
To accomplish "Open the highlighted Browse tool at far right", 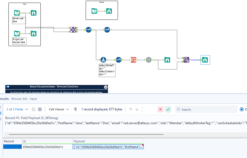I will coord(205,60).
